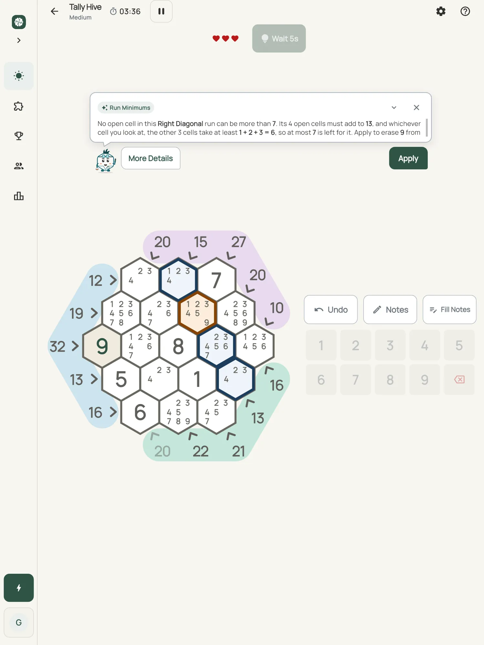This screenshot has height=645, width=484.
Task: Open the trophy achievements icon
Action: pos(19,136)
